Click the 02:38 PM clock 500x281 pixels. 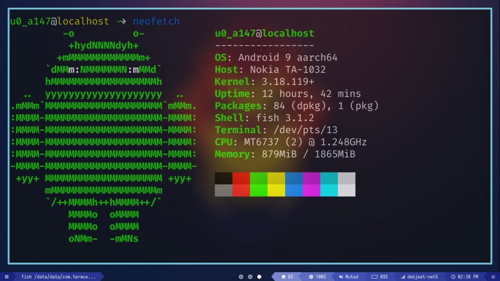click(x=465, y=277)
